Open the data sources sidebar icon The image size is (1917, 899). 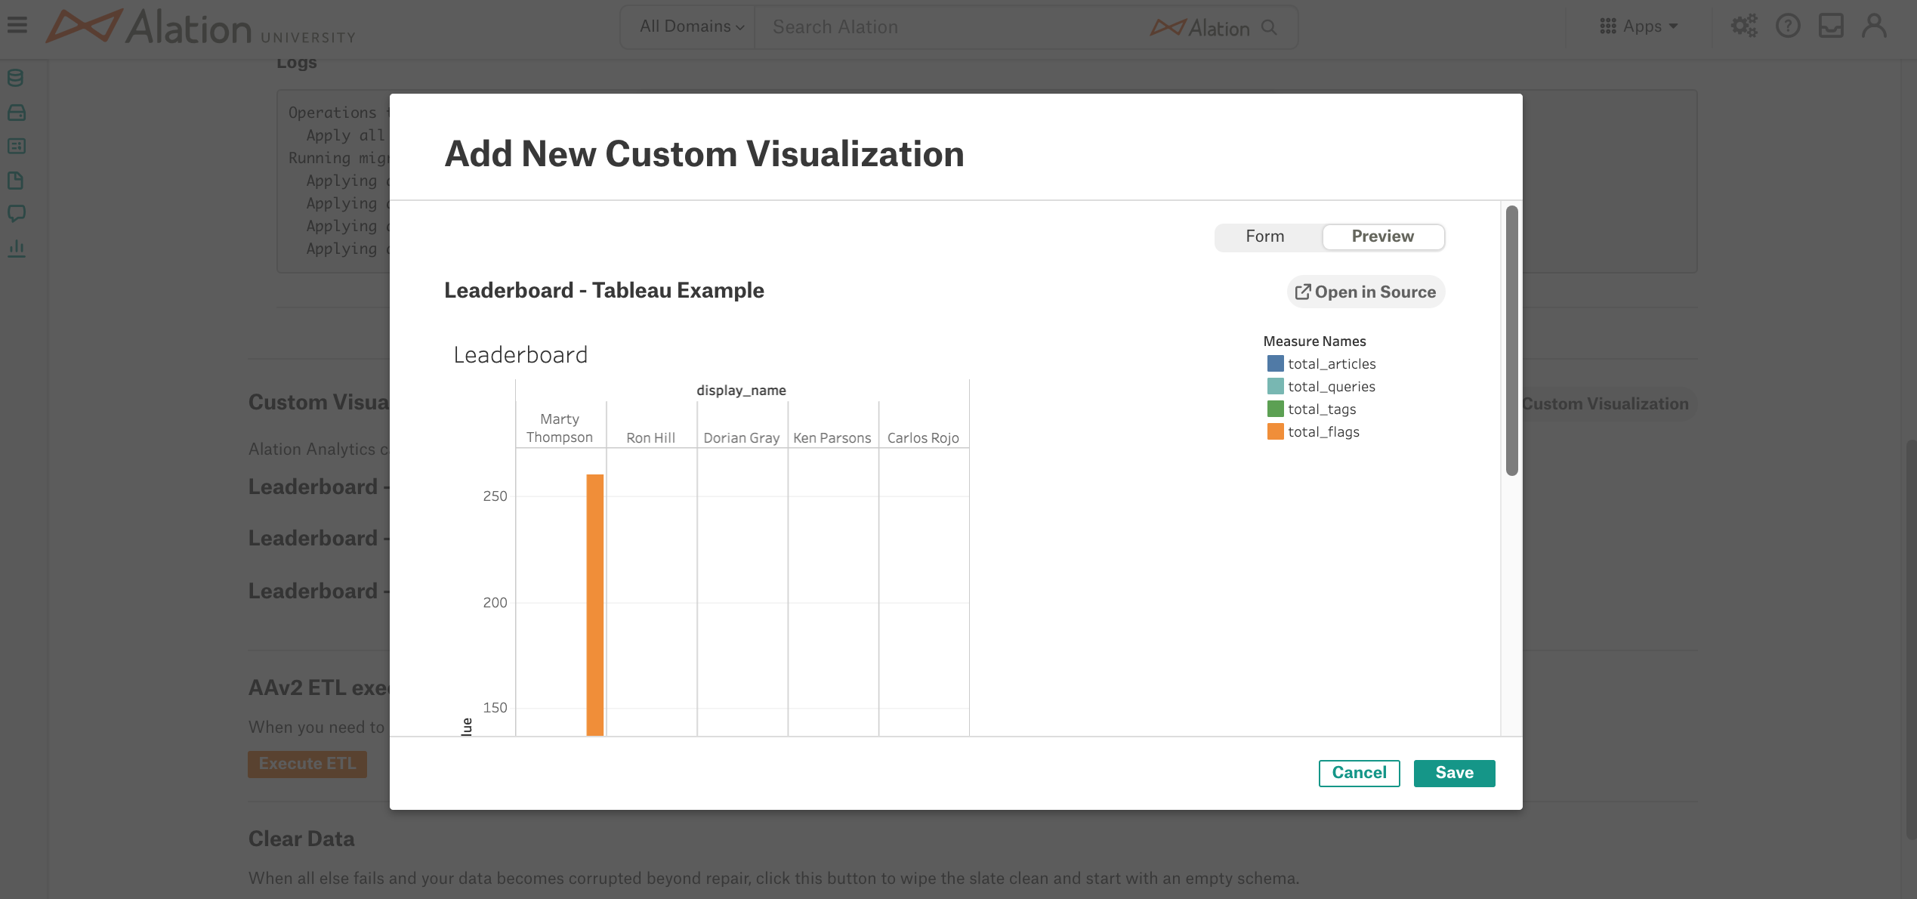pyautogui.click(x=16, y=78)
